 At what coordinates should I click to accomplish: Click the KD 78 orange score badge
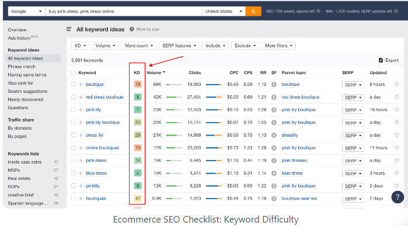point(138,84)
